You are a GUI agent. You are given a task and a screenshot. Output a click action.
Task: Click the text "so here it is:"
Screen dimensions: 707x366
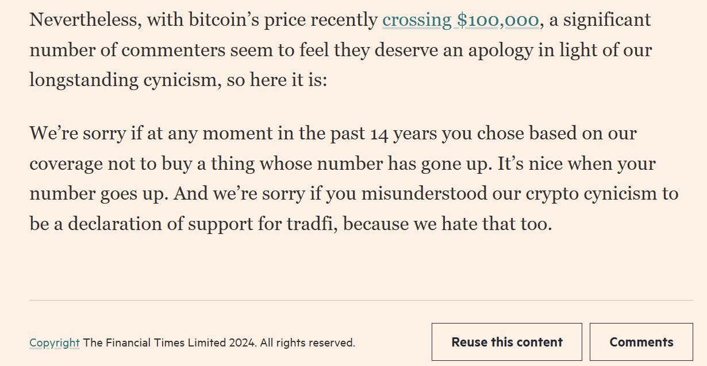coord(277,80)
